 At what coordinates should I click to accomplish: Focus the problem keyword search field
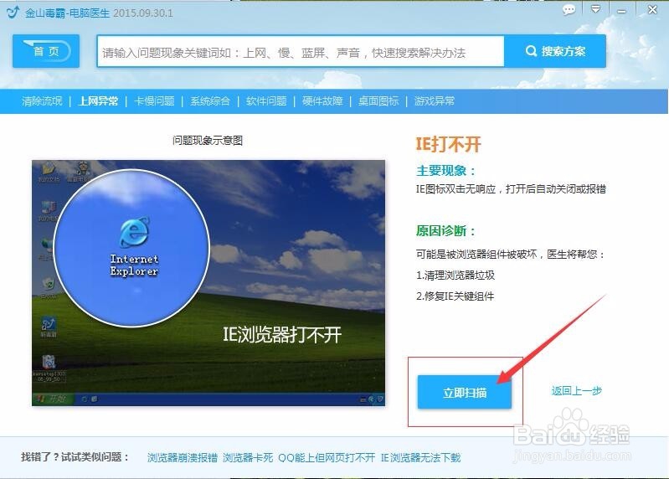pyautogui.click(x=301, y=52)
